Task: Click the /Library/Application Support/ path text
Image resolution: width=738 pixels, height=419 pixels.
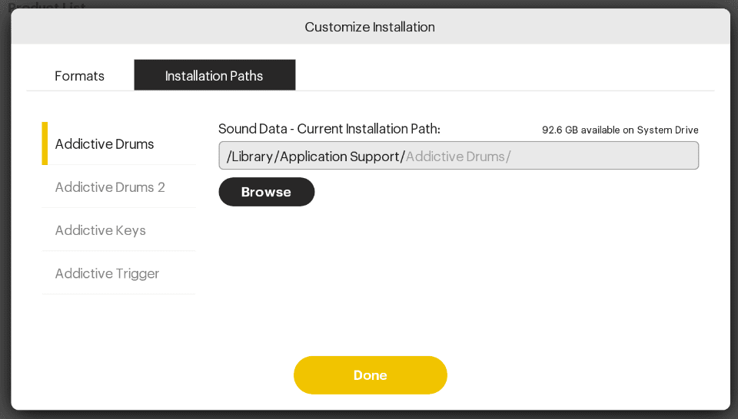Action: pyautogui.click(x=316, y=157)
